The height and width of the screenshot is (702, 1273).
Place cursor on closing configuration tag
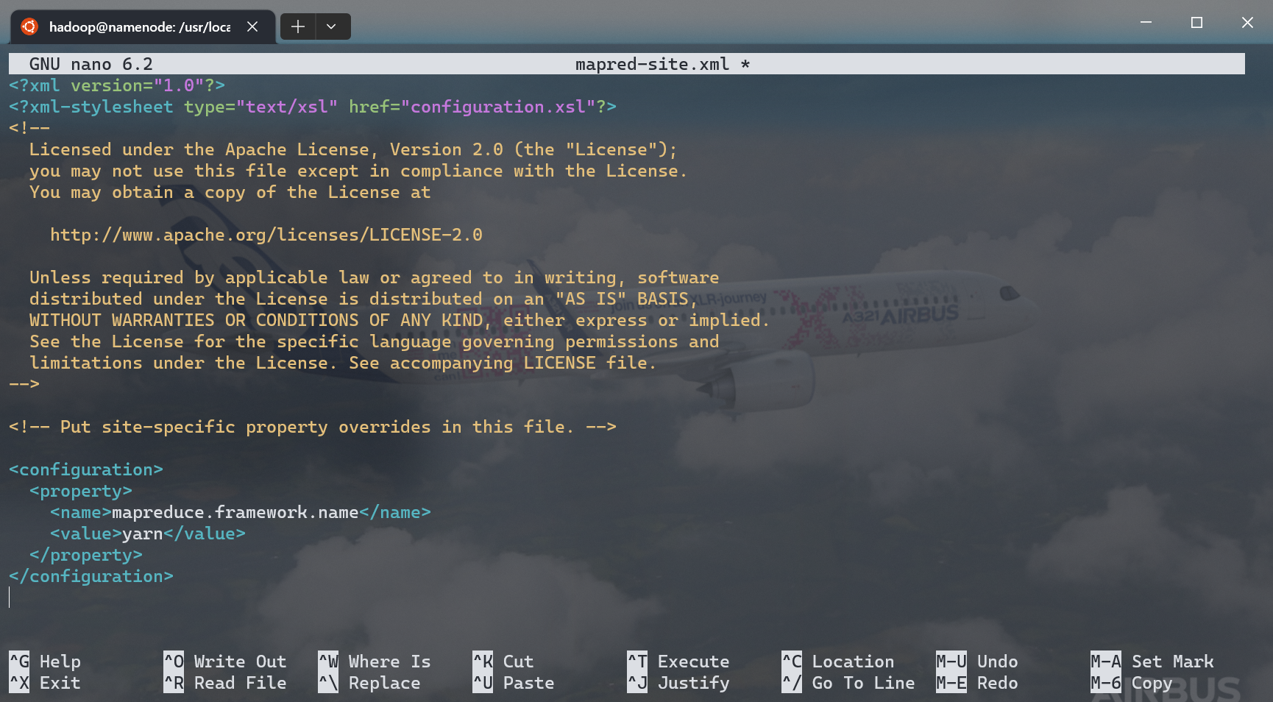pos(91,576)
